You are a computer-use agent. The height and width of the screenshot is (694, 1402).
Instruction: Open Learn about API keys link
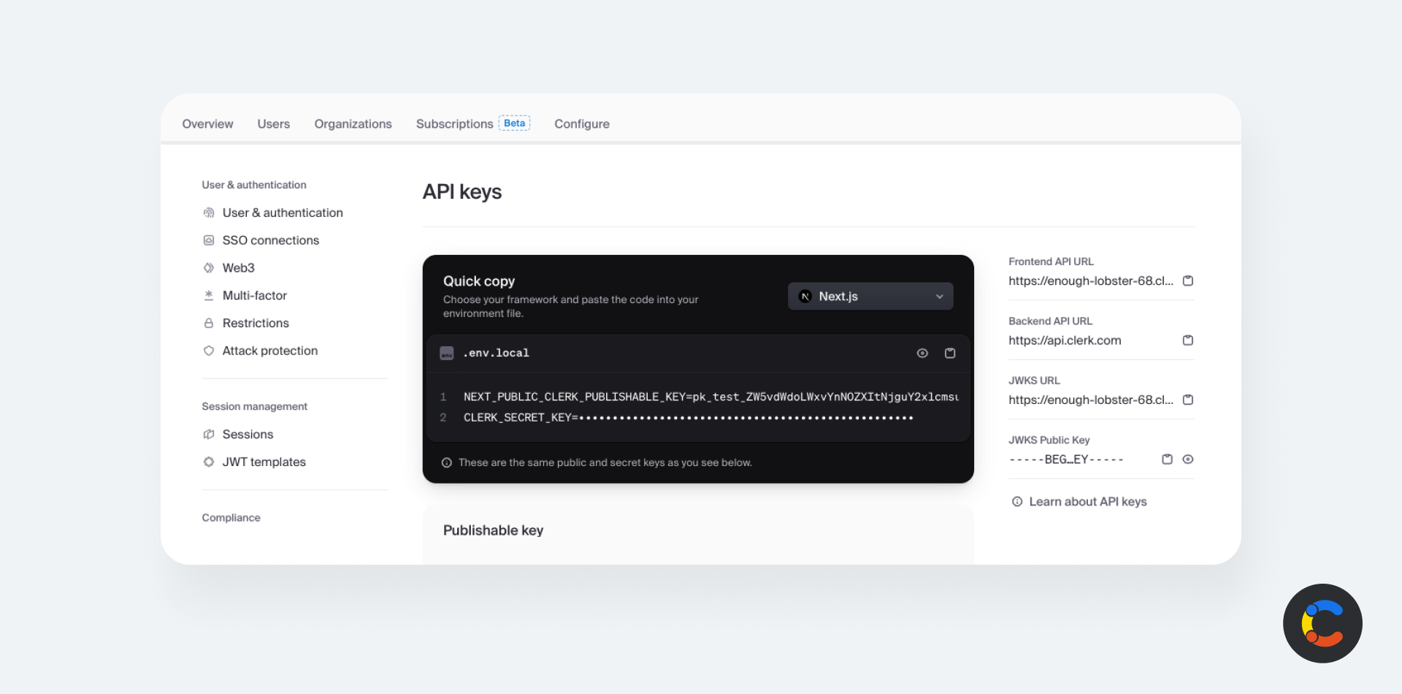(x=1087, y=502)
